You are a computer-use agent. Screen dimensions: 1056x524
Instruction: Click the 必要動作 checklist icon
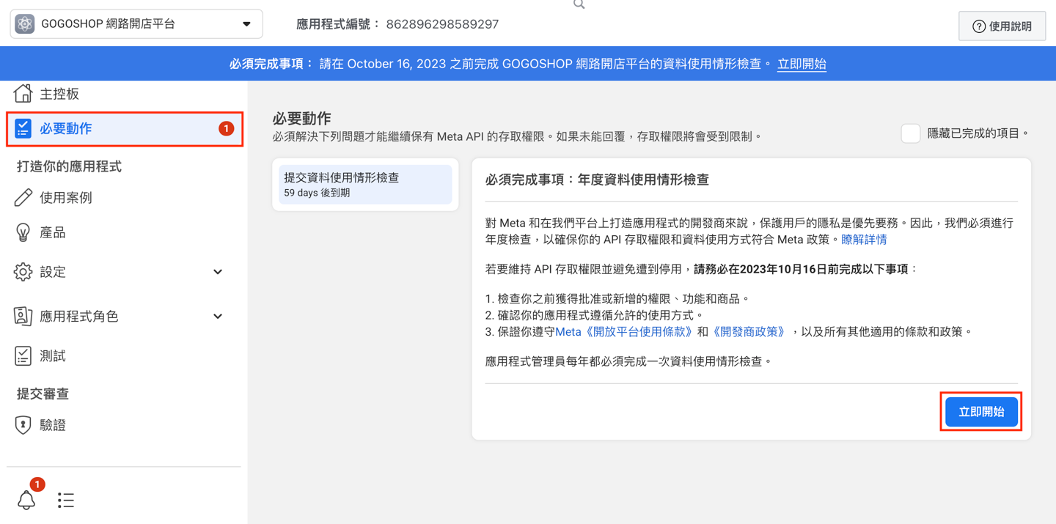[23, 128]
